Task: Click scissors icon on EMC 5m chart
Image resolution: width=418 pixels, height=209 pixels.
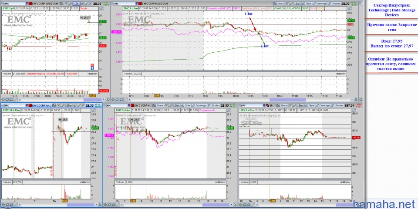Action: (167, 105)
